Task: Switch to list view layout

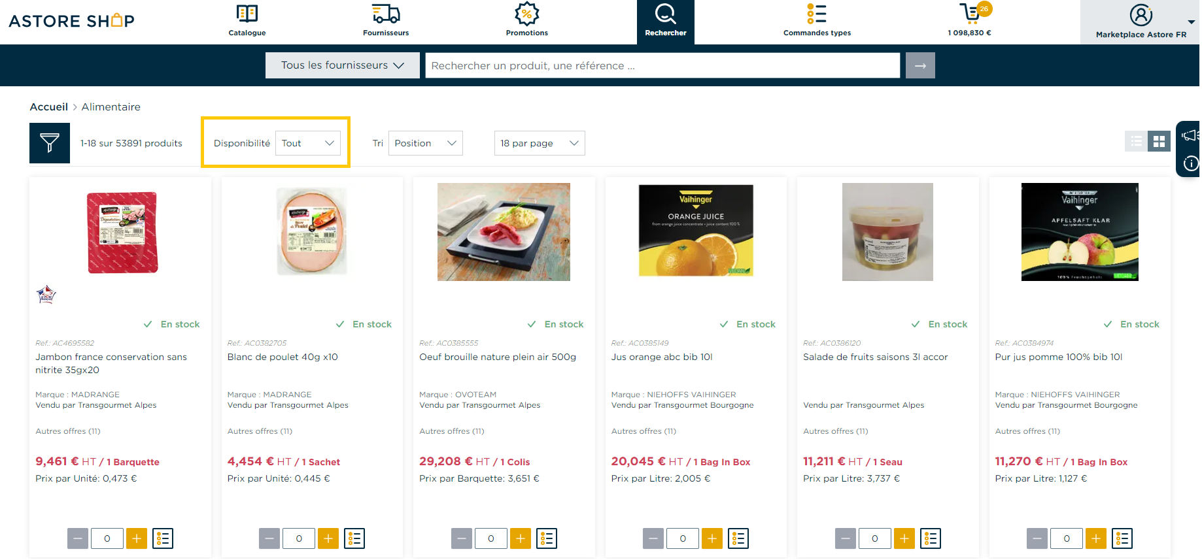Action: (x=1136, y=141)
